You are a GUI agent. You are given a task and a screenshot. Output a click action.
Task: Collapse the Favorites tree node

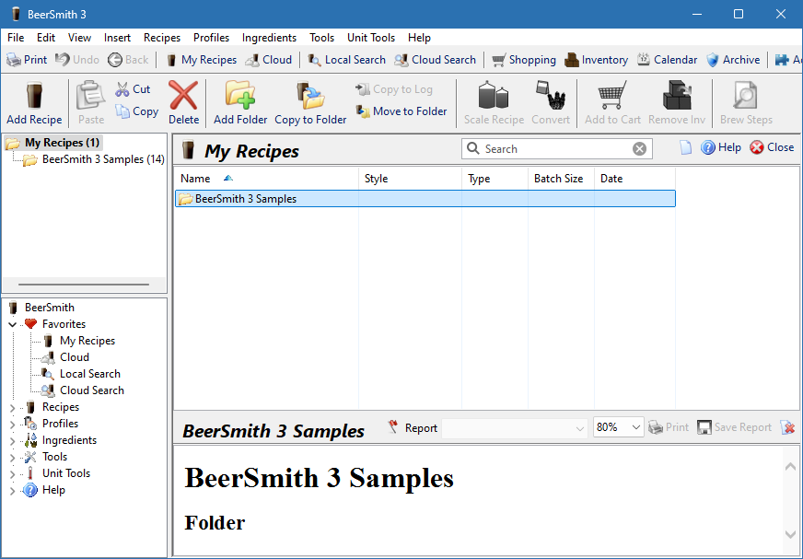coord(13,324)
